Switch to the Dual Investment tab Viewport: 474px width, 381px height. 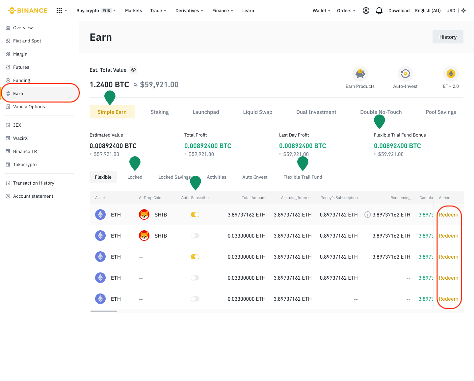click(316, 112)
